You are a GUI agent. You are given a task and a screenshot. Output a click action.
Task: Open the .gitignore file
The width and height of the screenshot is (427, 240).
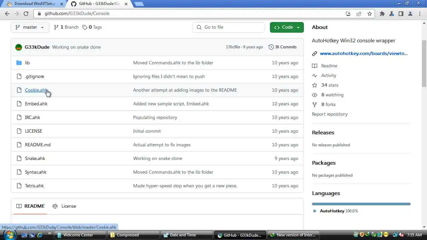(x=34, y=76)
